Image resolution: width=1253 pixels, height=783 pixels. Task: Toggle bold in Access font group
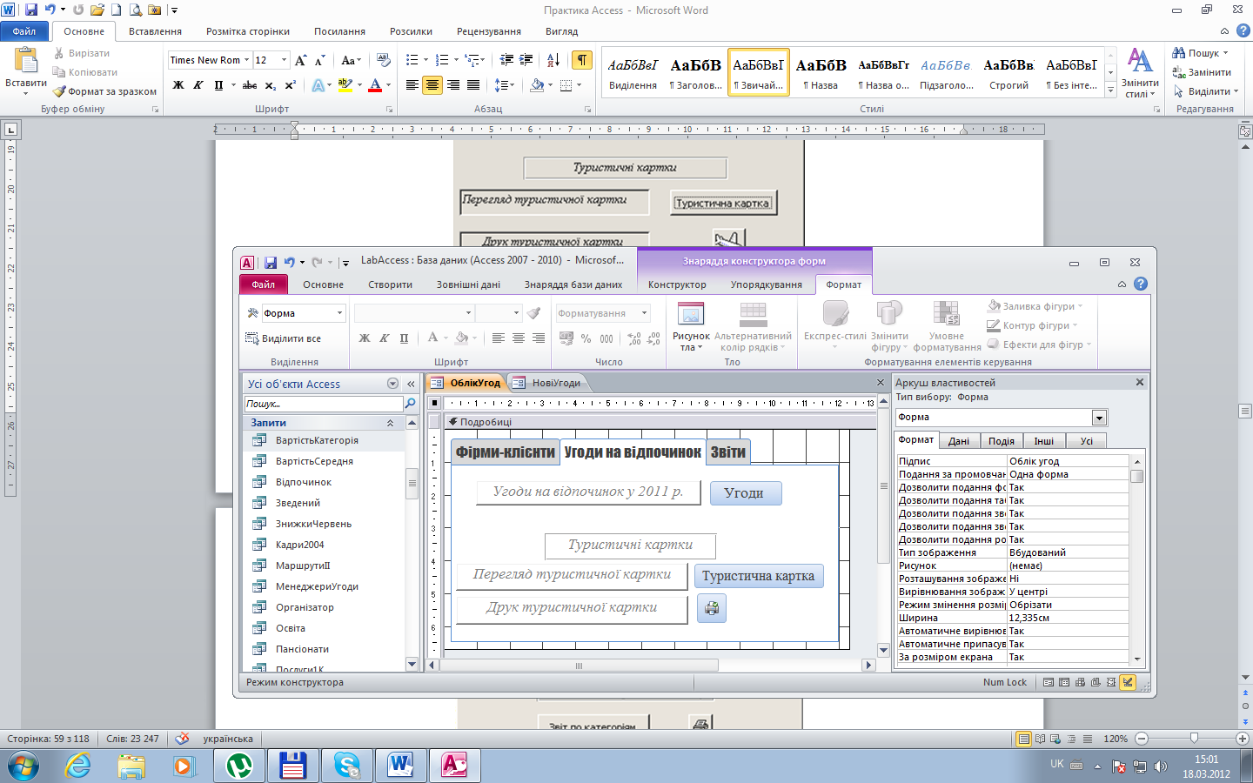[365, 338]
